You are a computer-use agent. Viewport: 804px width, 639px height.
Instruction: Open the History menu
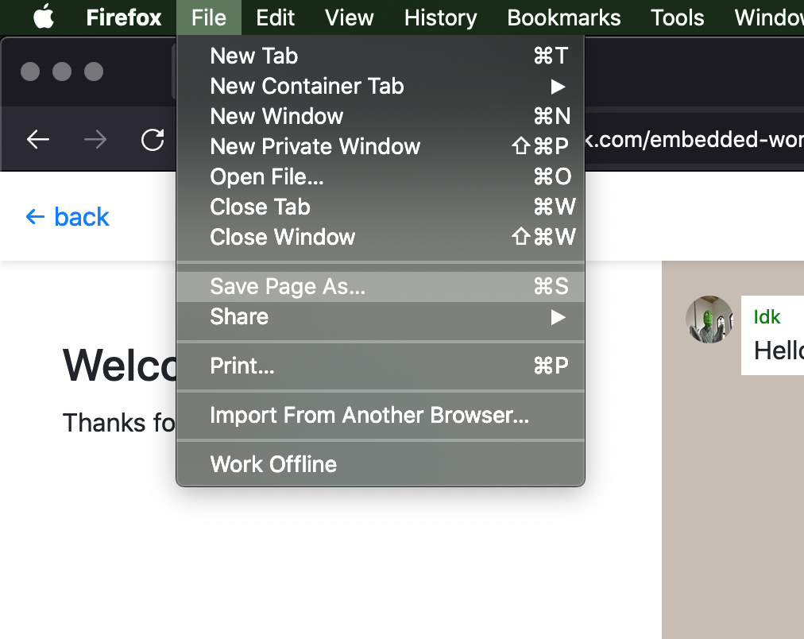440,17
